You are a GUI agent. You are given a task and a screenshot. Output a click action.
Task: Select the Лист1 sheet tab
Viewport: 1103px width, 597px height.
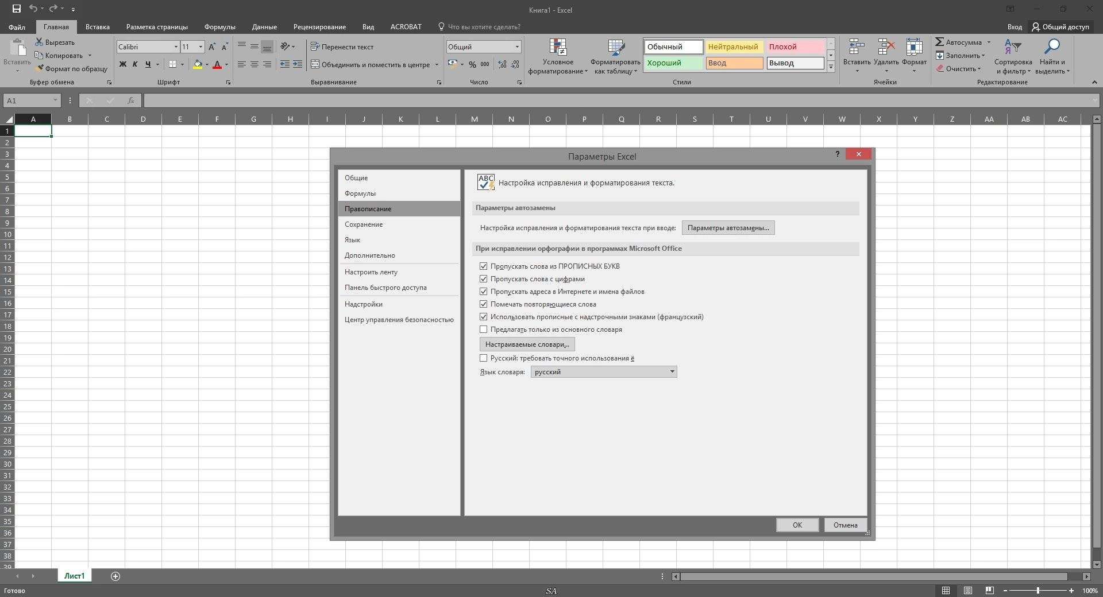coord(74,576)
